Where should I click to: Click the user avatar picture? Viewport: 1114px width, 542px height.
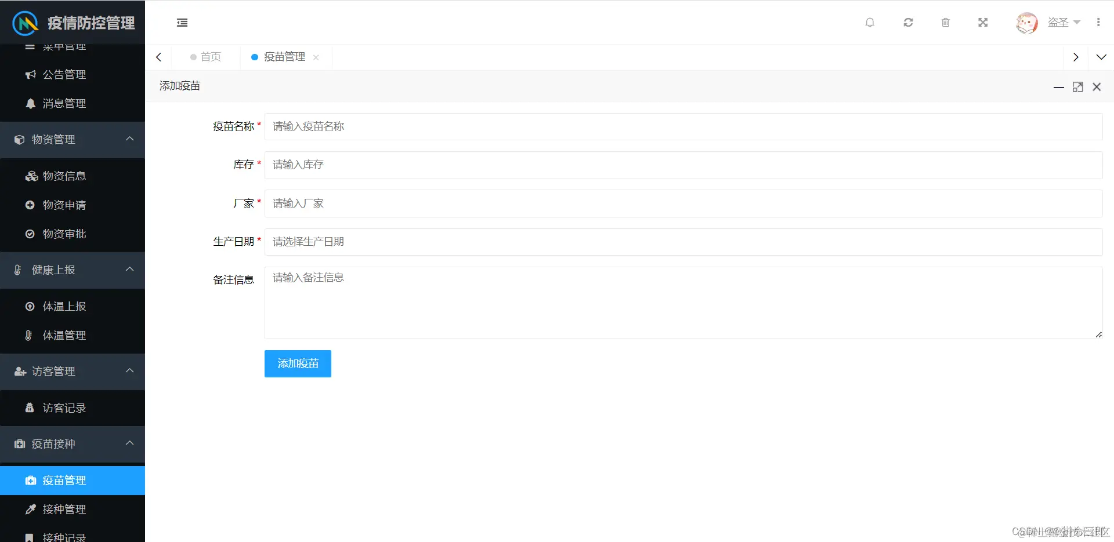coord(1026,23)
